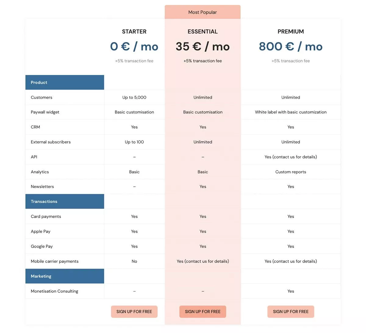Select the PREMIUM plan heading

pos(291,31)
